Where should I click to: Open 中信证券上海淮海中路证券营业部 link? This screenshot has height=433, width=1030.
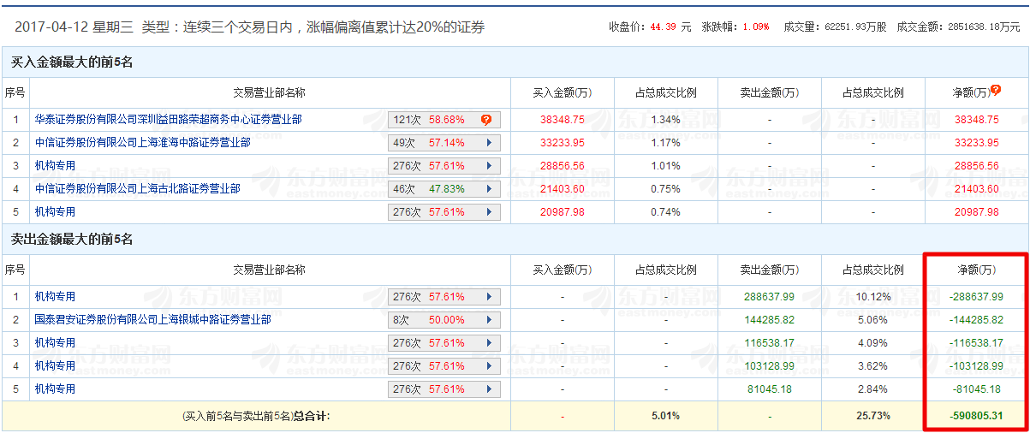click(x=143, y=143)
